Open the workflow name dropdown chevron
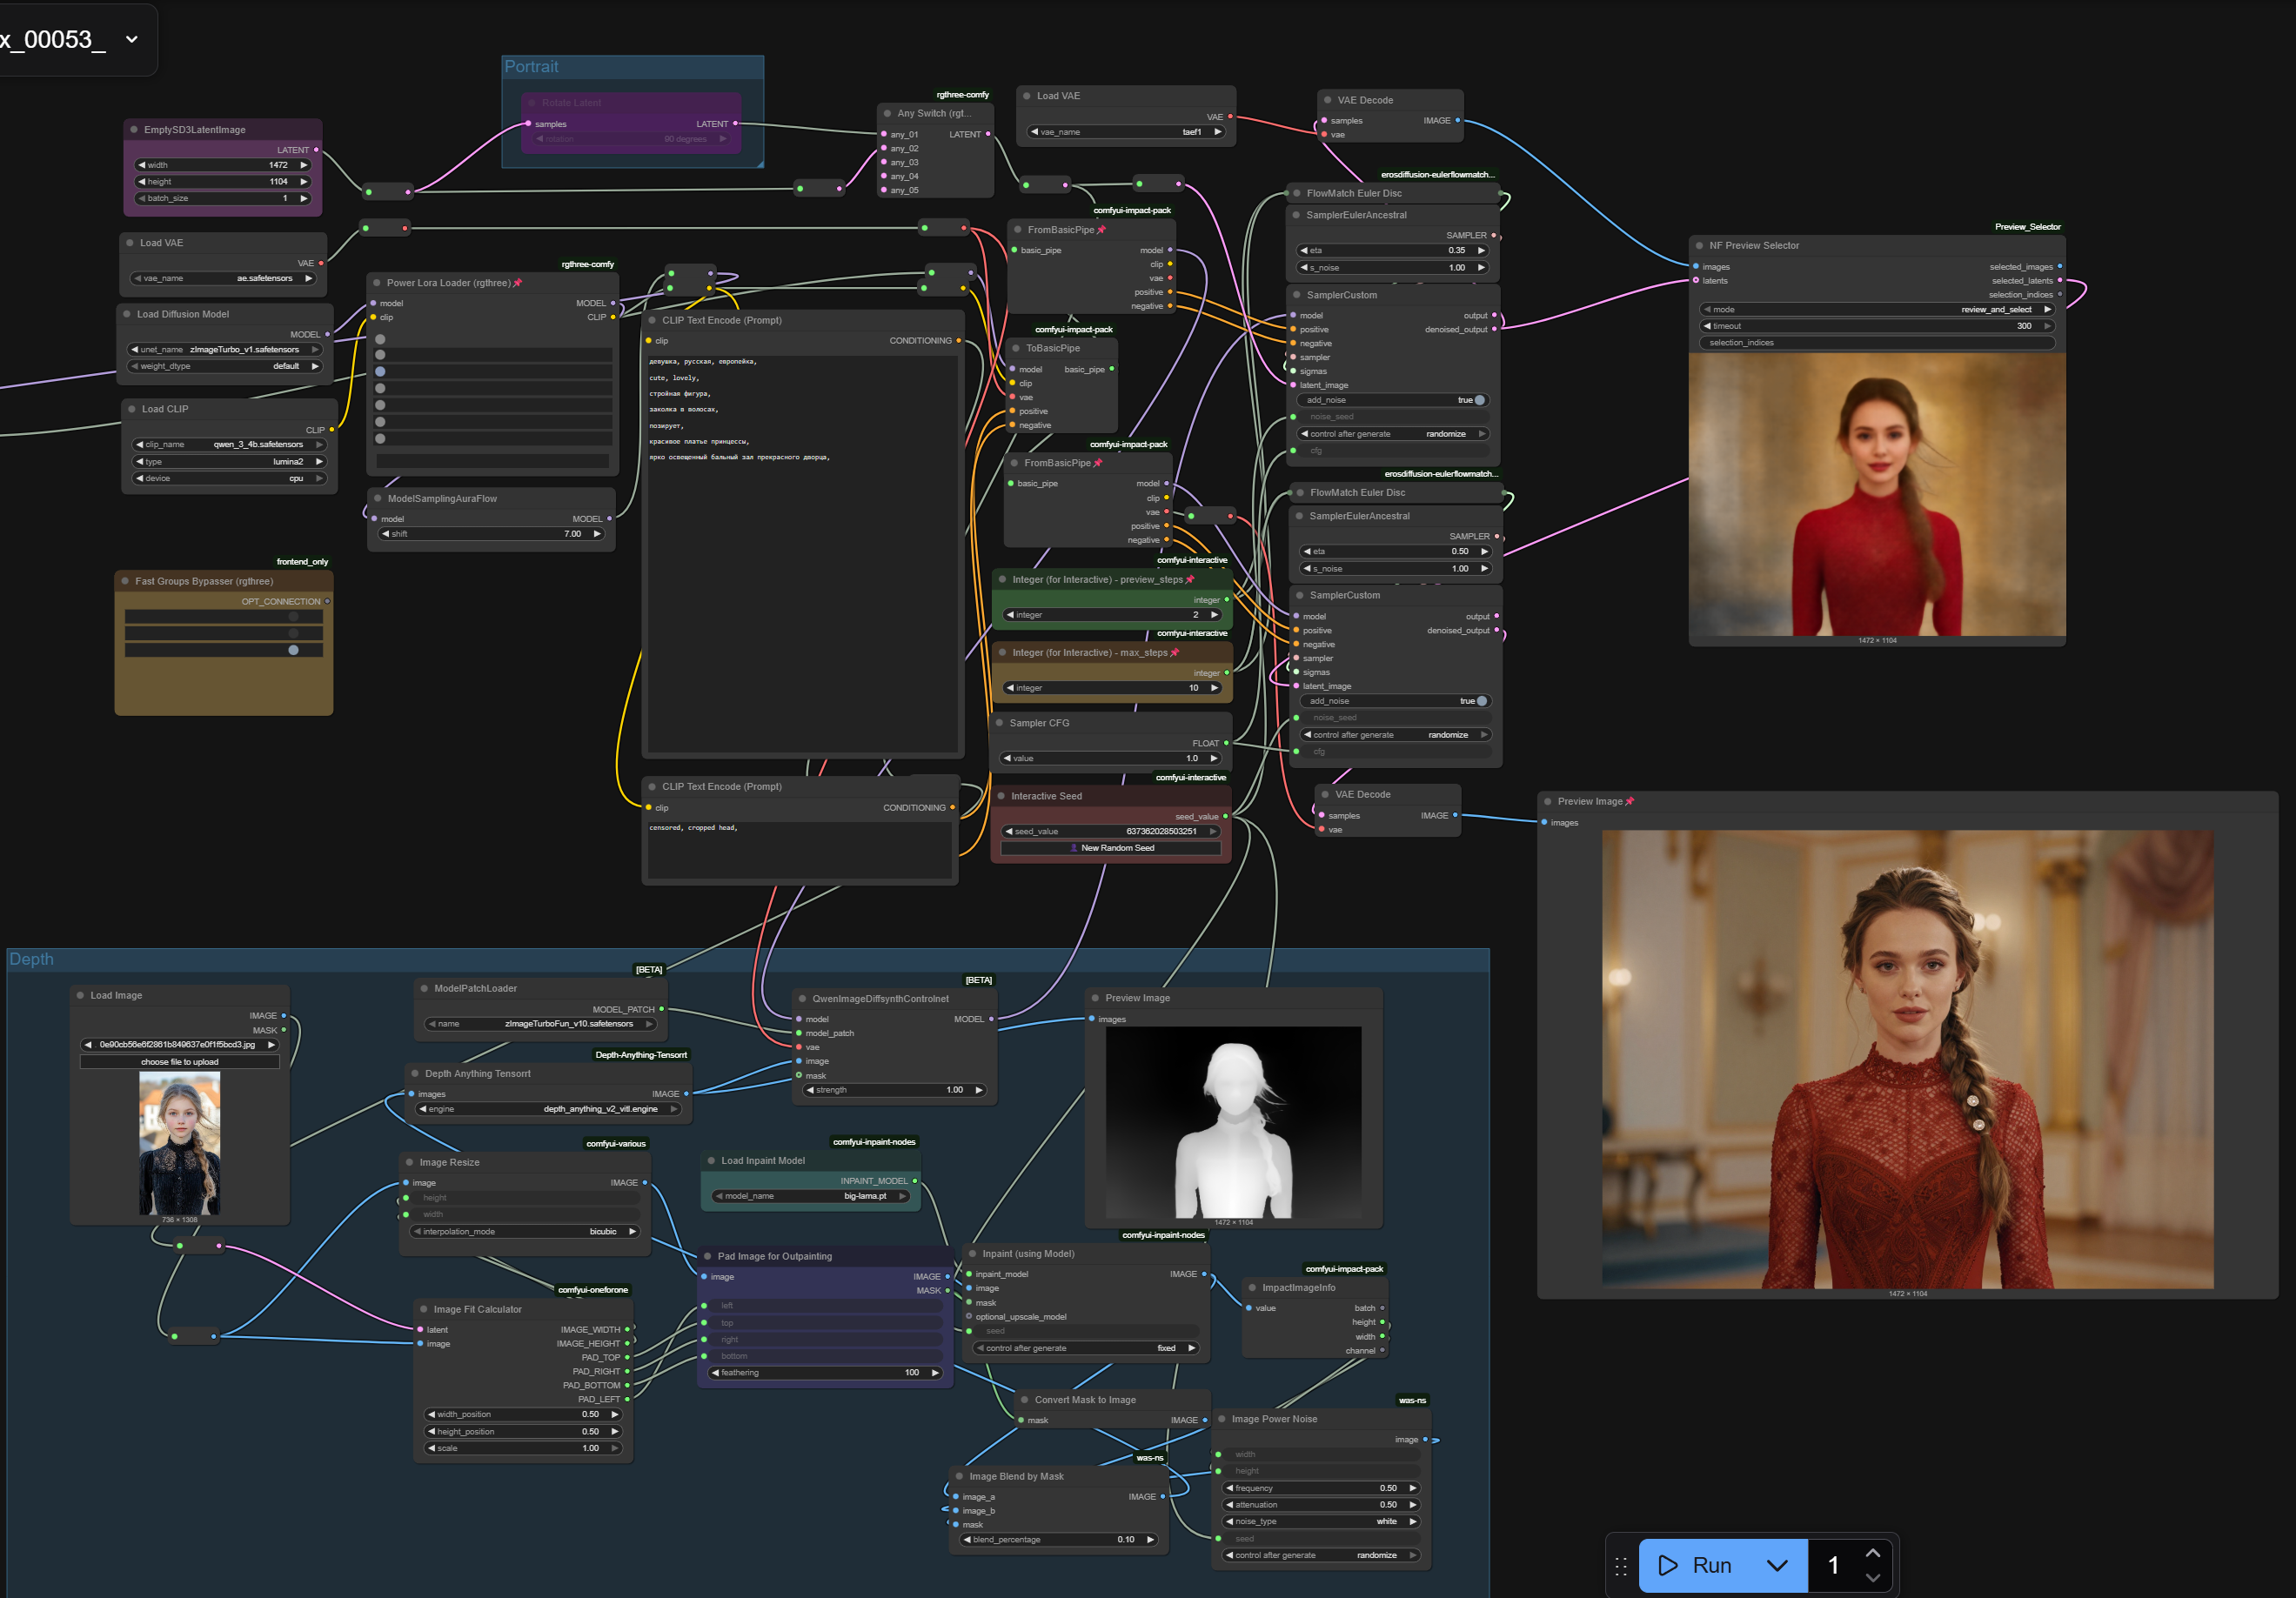The image size is (2296, 1598). [x=132, y=39]
